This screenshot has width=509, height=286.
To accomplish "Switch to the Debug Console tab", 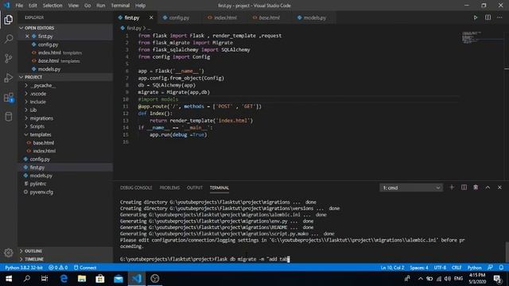I will [x=136, y=187].
